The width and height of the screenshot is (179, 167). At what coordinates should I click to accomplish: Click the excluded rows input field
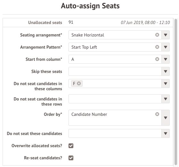pos(115,99)
